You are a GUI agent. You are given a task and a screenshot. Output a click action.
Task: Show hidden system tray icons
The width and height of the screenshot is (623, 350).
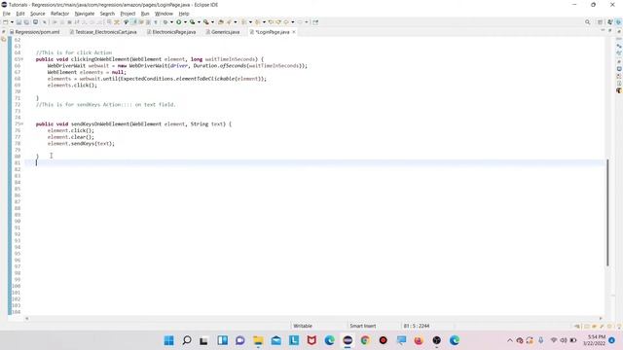click(510, 340)
